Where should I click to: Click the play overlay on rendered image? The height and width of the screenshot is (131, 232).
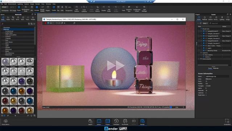tap(116, 65)
